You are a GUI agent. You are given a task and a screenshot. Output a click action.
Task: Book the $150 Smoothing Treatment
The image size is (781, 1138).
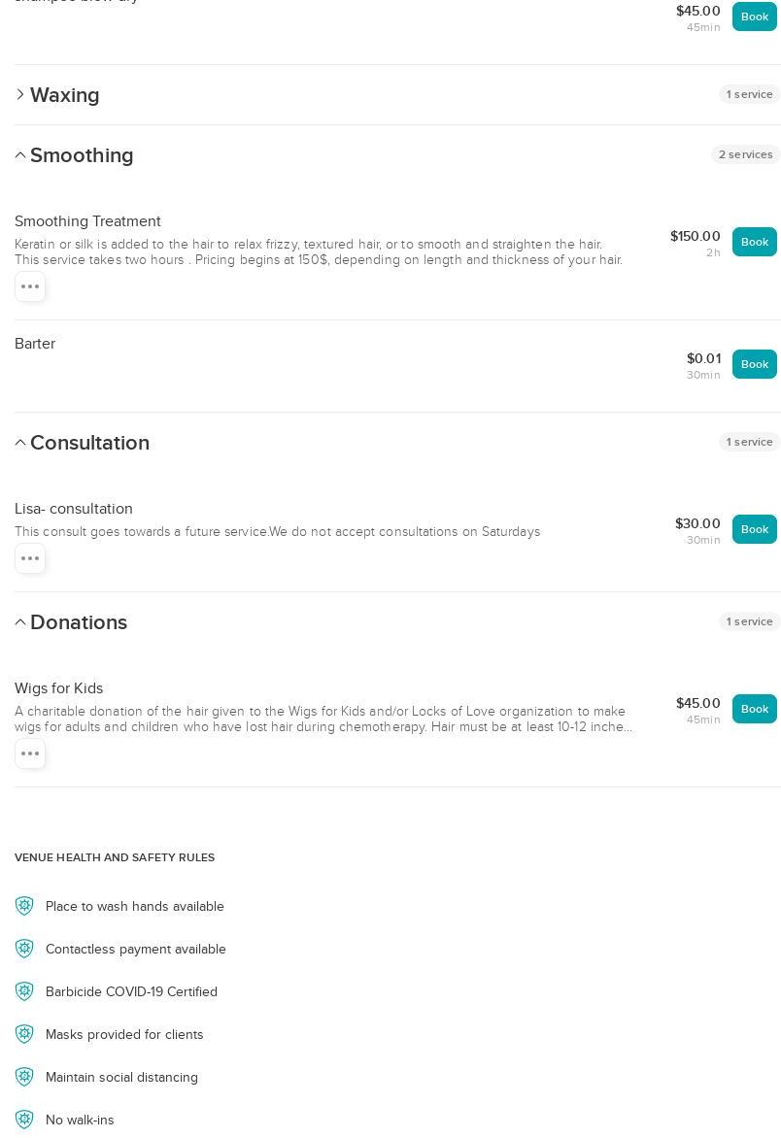754,242
